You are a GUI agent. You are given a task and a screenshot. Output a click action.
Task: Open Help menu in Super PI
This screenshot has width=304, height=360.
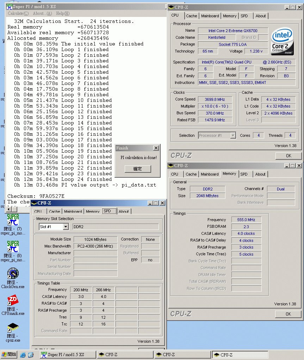[x=63, y=13]
